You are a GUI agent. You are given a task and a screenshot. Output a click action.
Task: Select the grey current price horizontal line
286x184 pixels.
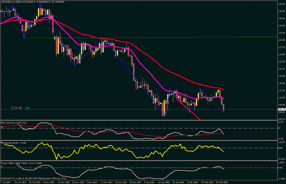(x=139, y=110)
